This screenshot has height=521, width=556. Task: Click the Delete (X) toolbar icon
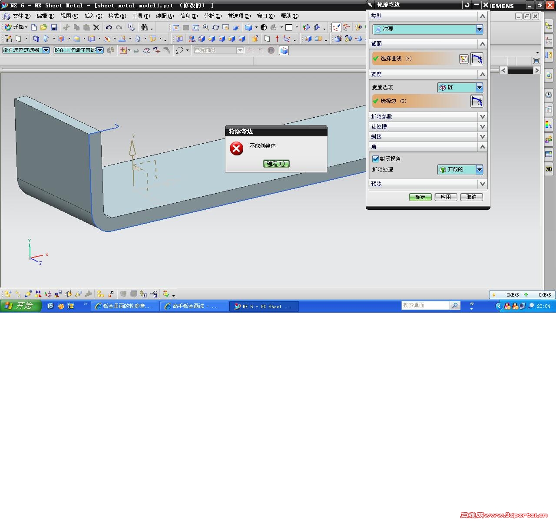(x=96, y=27)
